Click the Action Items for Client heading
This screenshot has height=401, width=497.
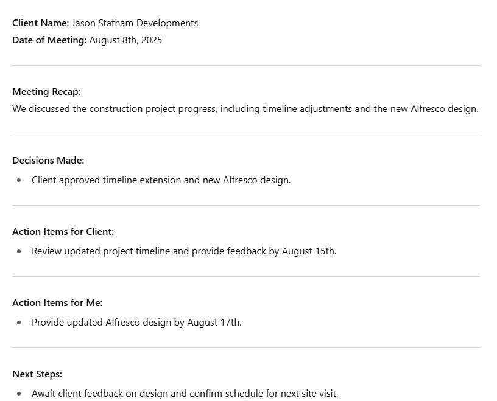pos(63,232)
